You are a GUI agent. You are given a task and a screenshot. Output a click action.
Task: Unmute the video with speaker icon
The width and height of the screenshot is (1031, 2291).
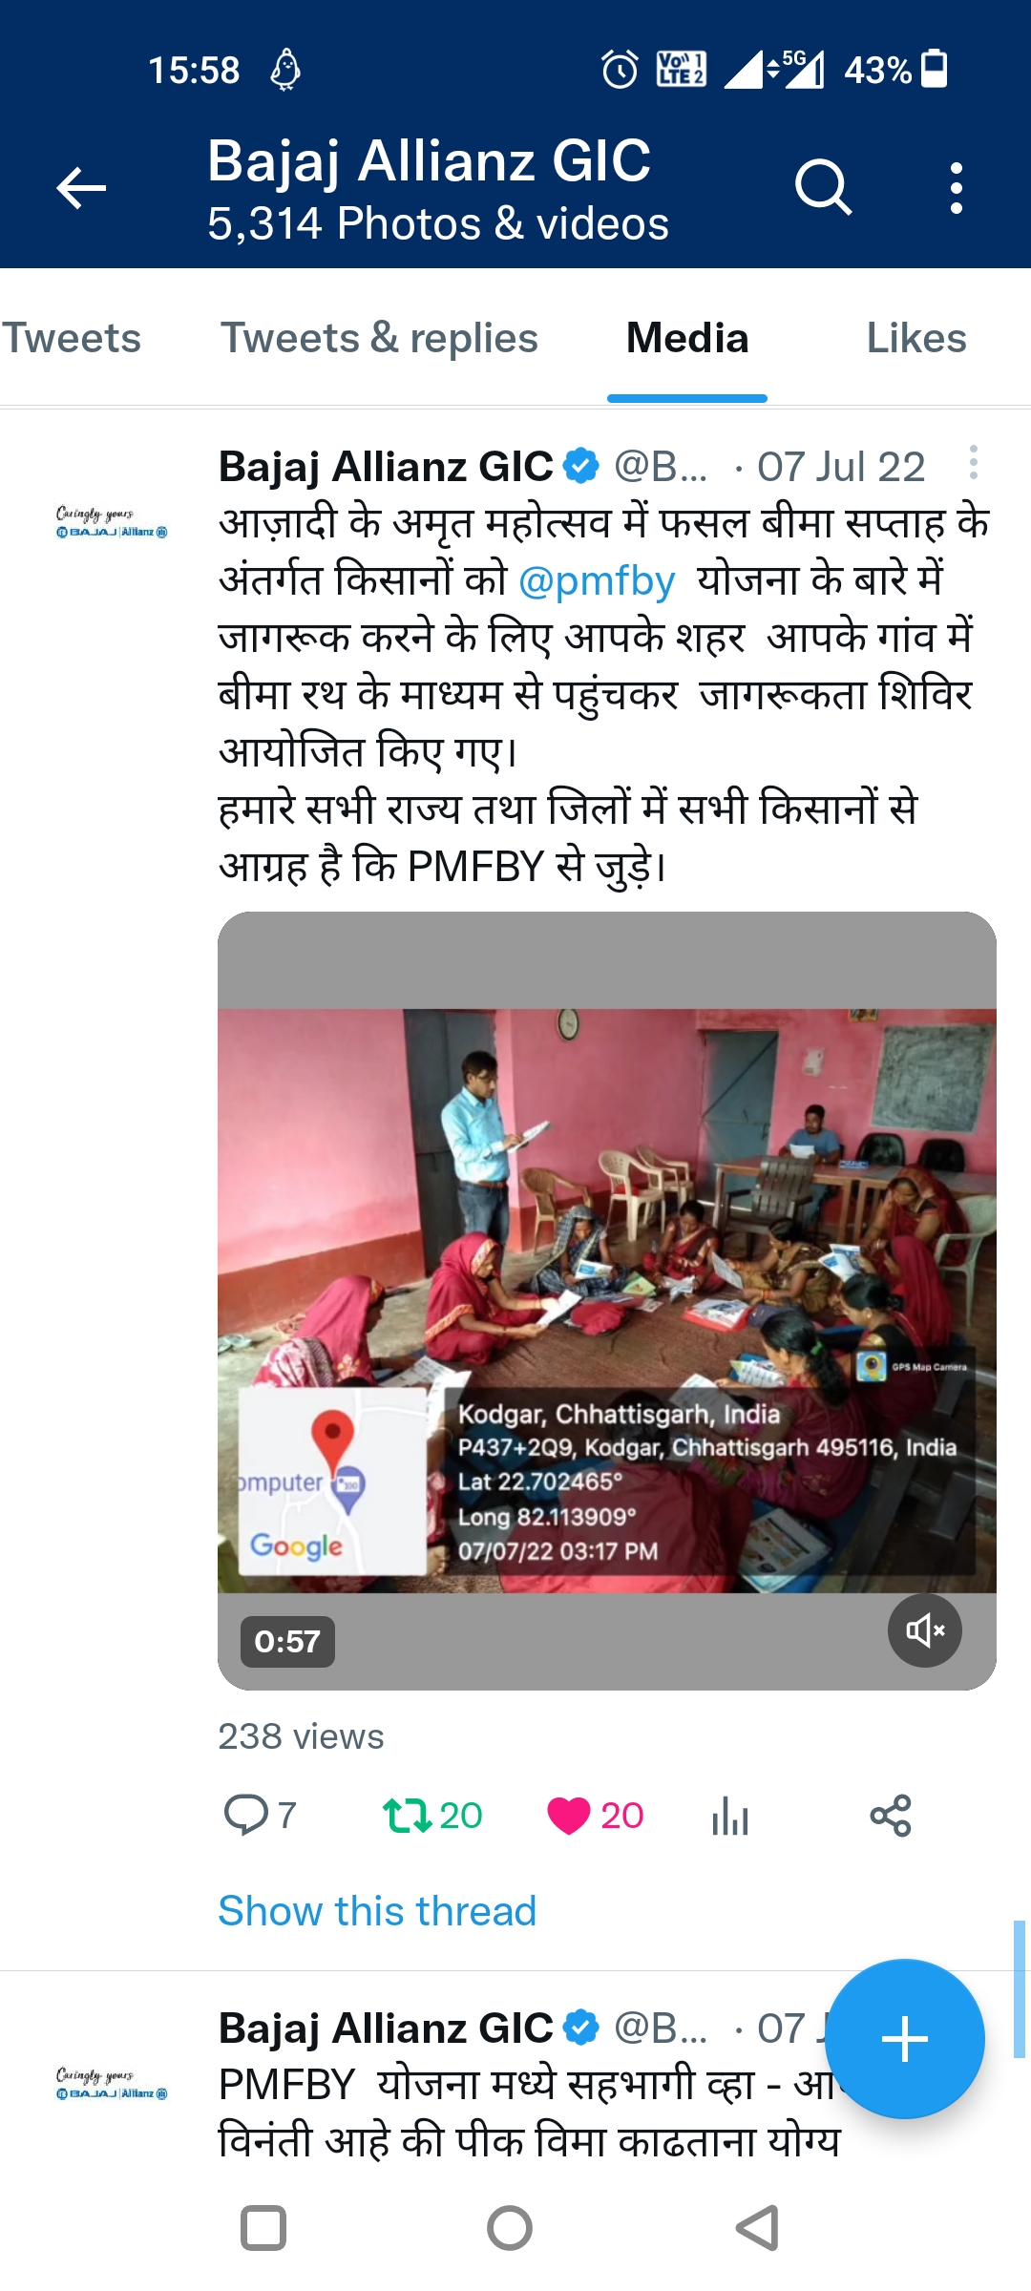tap(924, 1630)
